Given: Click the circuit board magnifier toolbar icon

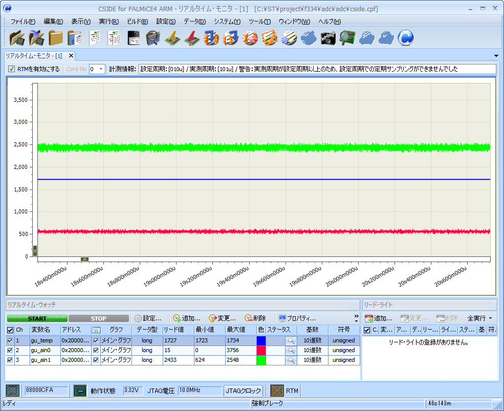Looking at the screenshot, I should coord(347,38).
